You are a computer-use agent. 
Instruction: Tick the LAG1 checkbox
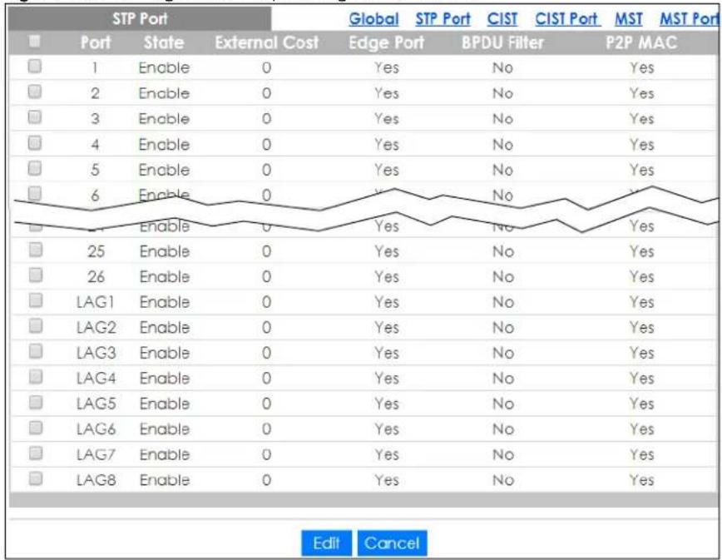tap(36, 300)
